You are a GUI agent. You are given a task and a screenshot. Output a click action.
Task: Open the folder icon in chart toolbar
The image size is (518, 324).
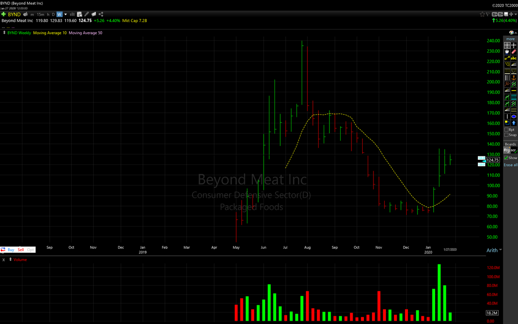(94, 15)
